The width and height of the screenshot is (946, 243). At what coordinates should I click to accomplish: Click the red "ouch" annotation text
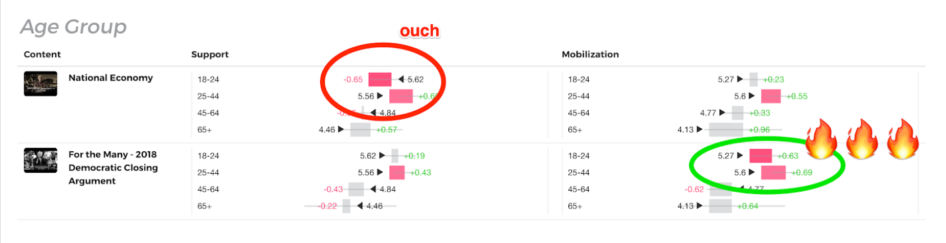coord(419,31)
